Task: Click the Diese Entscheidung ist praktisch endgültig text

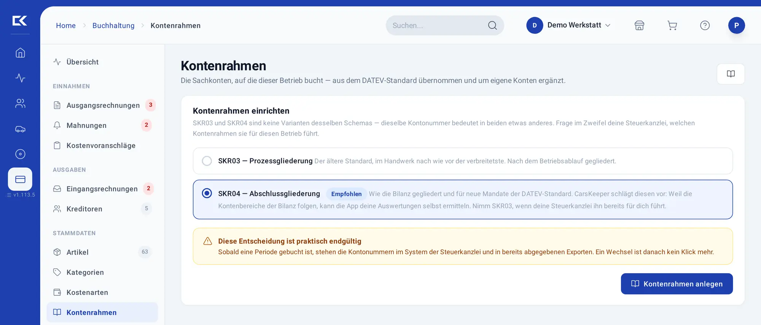Action: (290, 241)
